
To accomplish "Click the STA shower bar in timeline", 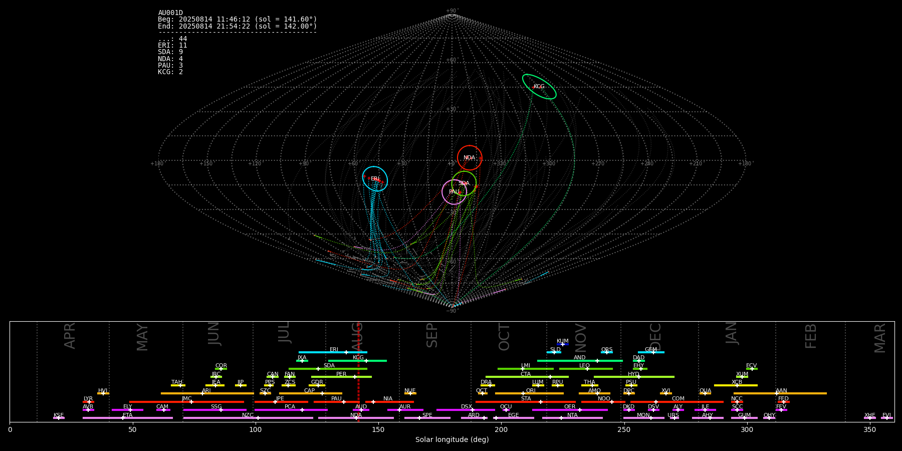I will coord(526,402).
